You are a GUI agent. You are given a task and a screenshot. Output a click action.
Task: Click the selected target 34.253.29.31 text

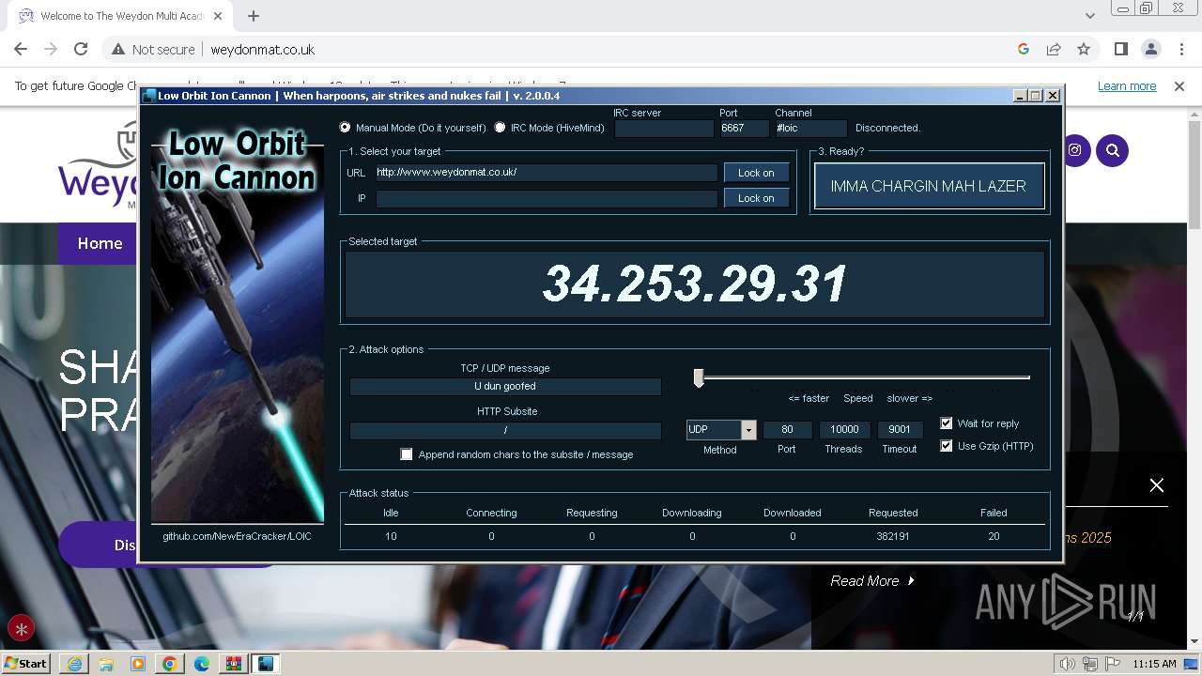[x=695, y=284]
